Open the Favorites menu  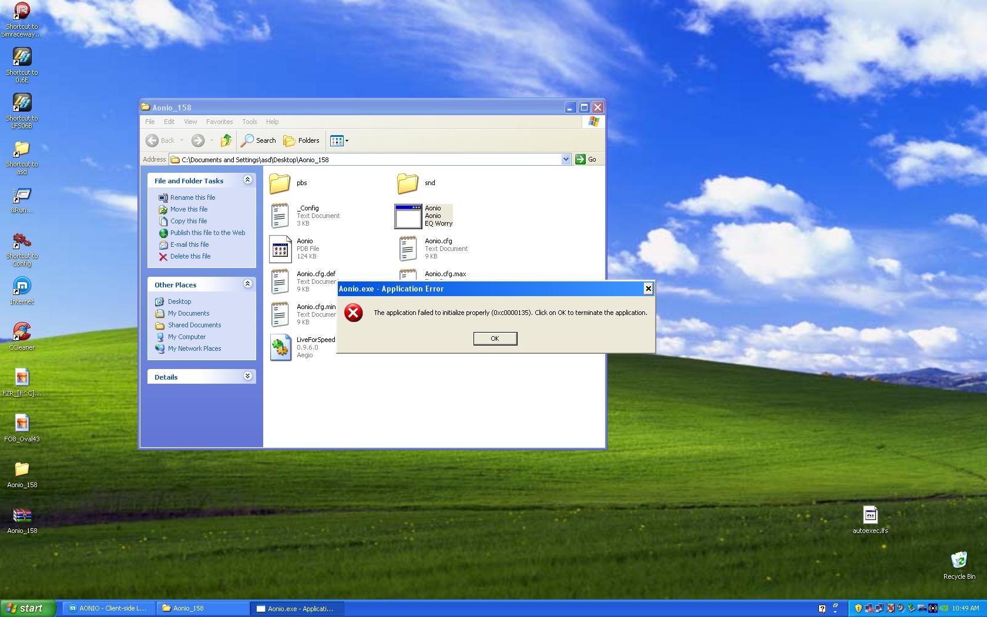(219, 122)
